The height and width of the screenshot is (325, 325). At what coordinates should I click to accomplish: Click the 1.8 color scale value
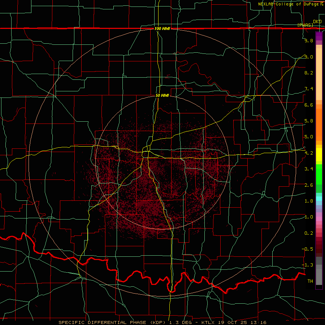pos(309,201)
